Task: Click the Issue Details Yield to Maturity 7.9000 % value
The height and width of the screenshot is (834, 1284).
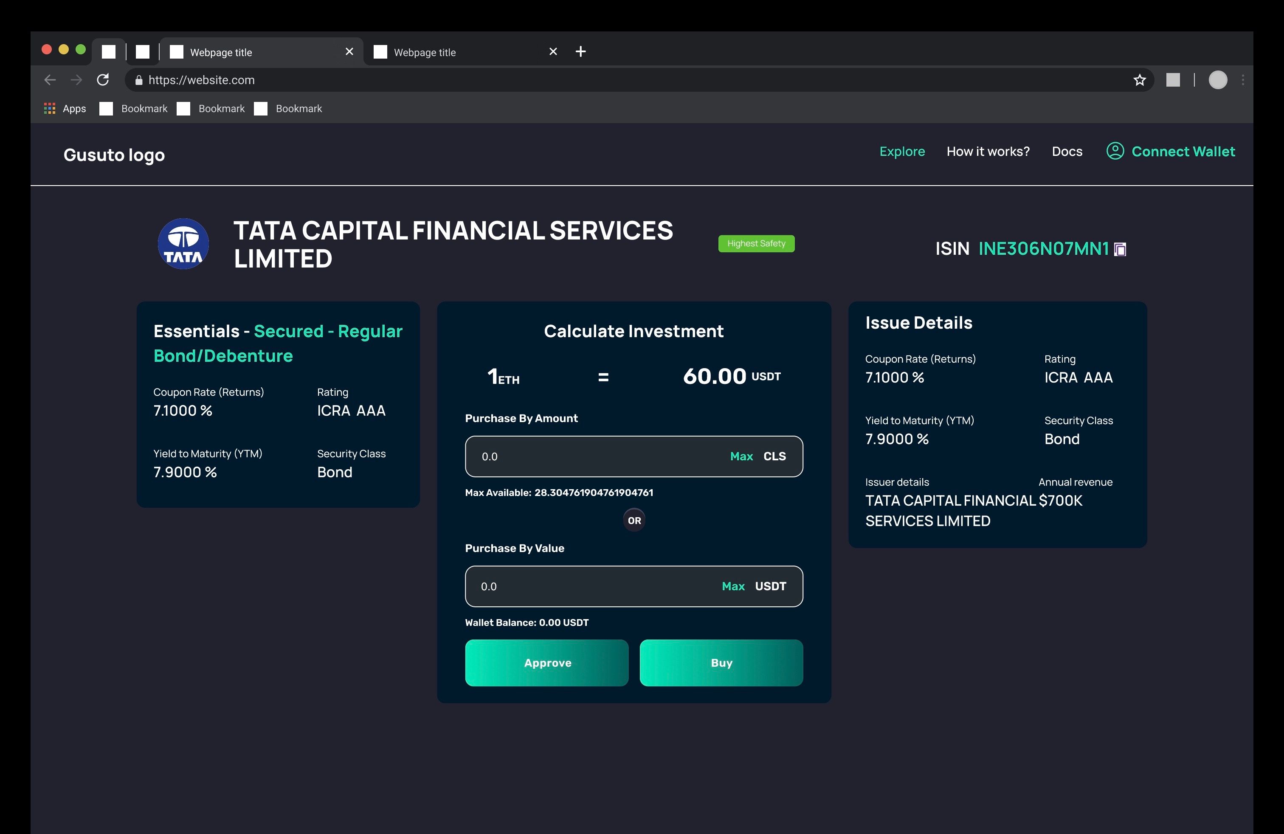Action: click(897, 439)
